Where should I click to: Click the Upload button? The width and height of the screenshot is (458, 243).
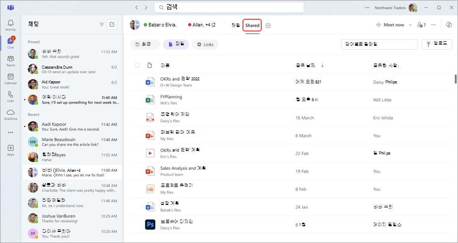click(x=437, y=44)
